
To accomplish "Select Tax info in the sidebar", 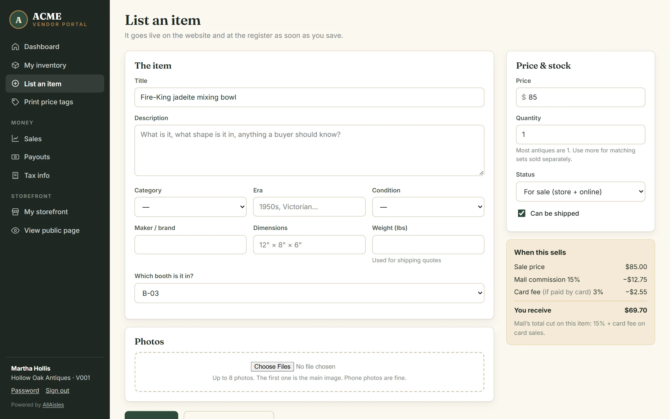I will (x=55, y=175).
